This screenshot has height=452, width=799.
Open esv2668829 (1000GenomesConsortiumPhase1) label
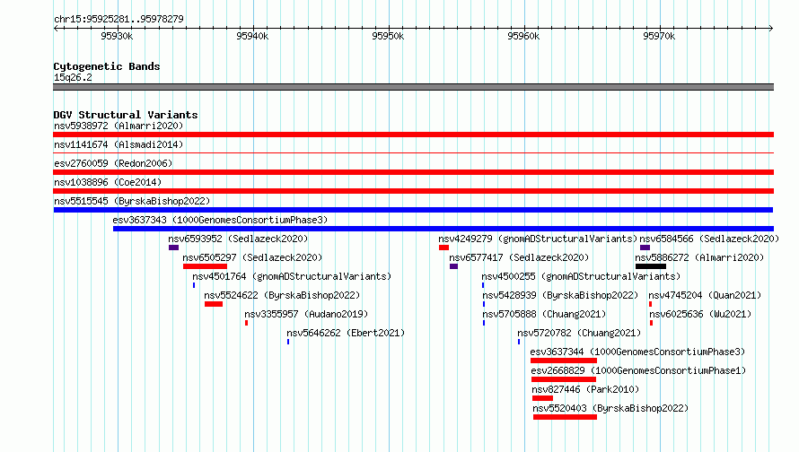[638, 370]
